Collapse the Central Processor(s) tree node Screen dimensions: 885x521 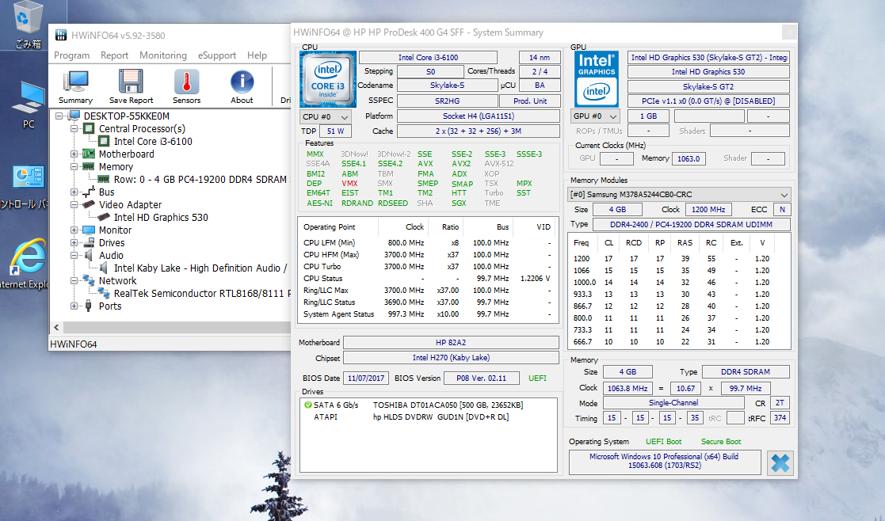pos(75,129)
